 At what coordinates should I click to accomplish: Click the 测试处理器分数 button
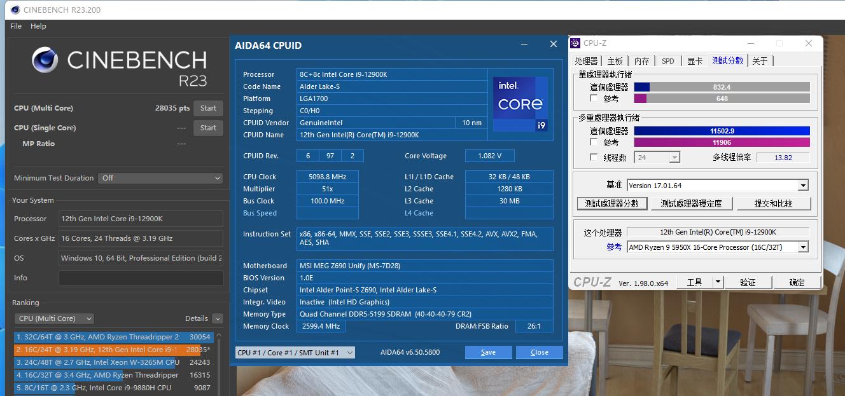click(611, 203)
